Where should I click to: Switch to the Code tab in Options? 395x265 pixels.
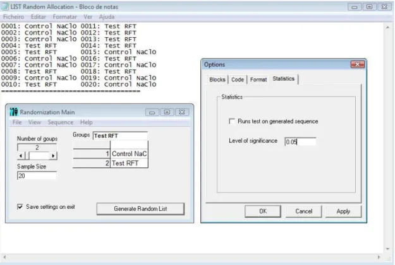[237, 79]
